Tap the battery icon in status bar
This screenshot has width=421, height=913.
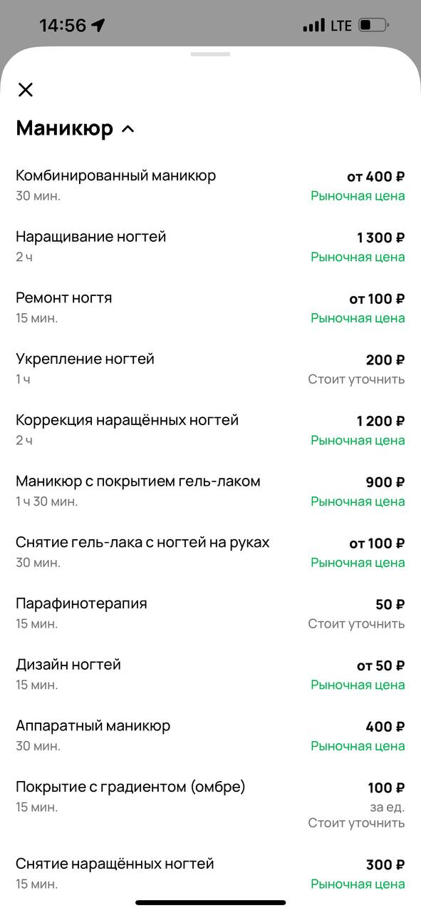coord(373,25)
